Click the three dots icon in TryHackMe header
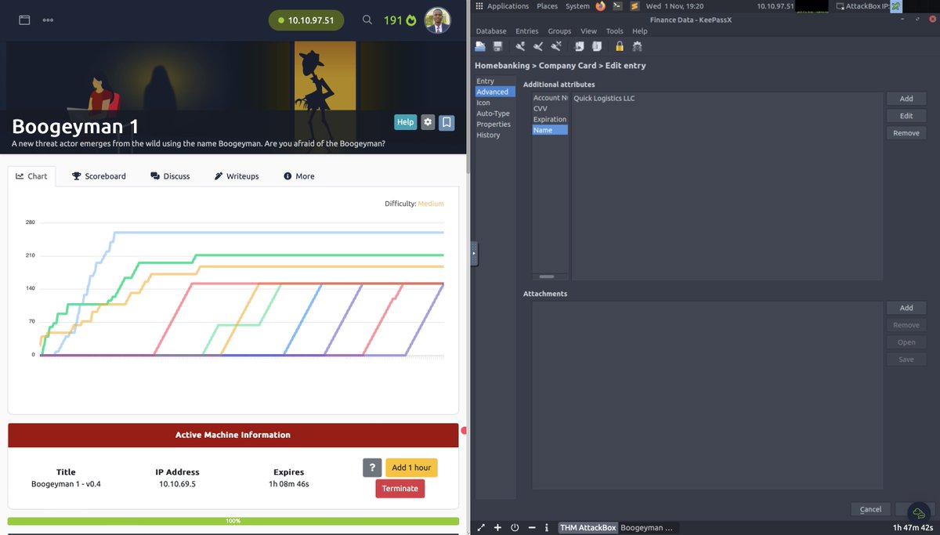Viewport: 940px width, 535px height. coord(48,20)
